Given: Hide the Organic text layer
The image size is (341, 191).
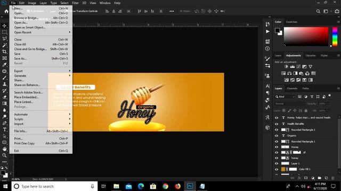Looking at the screenshot, I should (277, 136).
